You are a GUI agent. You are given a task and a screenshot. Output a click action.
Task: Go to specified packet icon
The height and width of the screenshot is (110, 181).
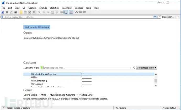coord(52,12)
